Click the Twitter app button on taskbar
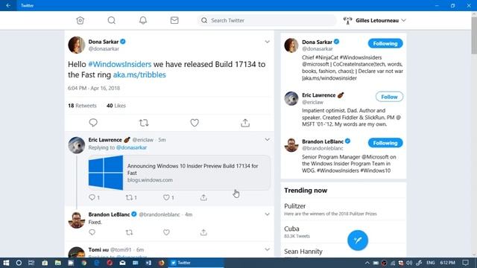Viewport: 477px width, 268px height. point(195,263)
